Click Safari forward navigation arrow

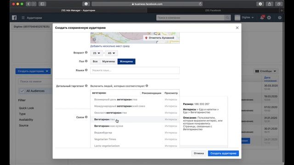tap(34, 4)
